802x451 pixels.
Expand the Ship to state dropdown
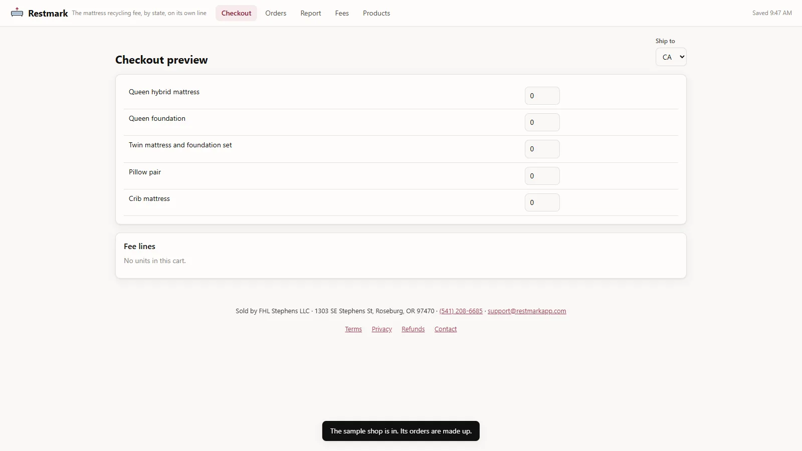click(671, 57)
